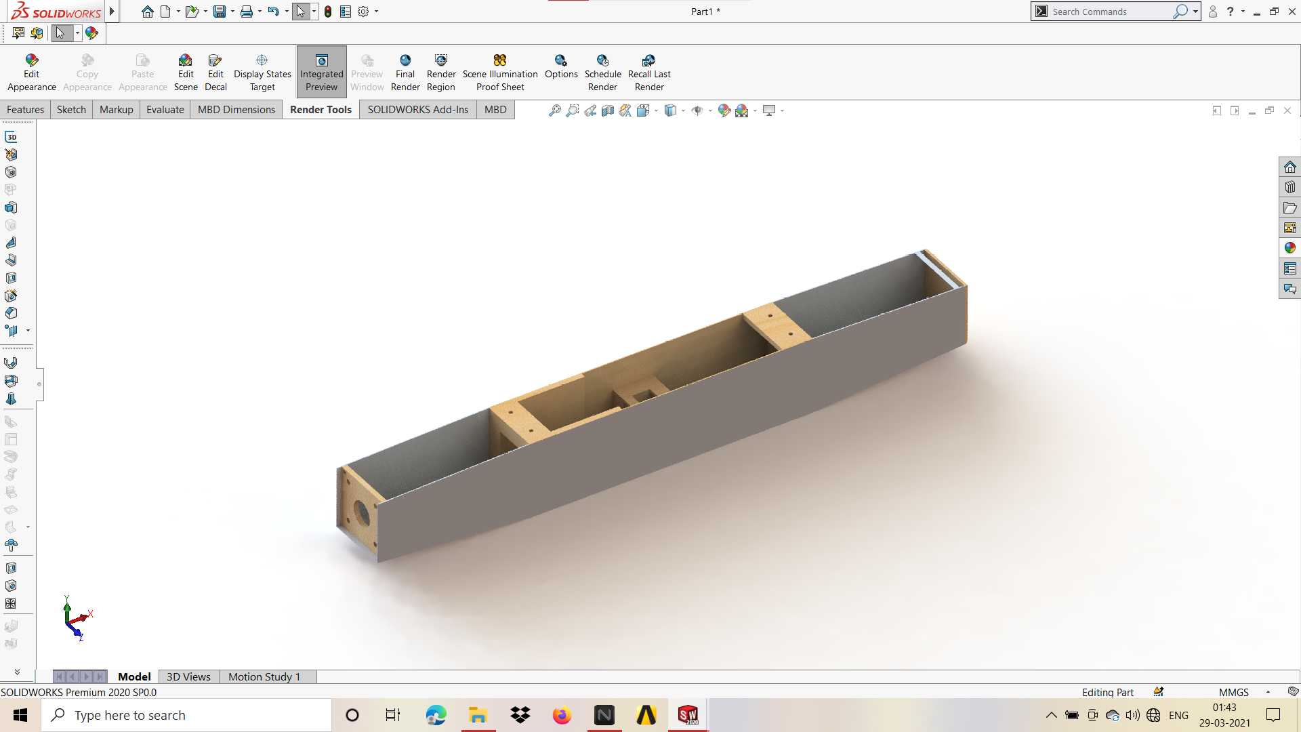Open Design Library in task pane
The image size is (1301, 732).
1289,187
